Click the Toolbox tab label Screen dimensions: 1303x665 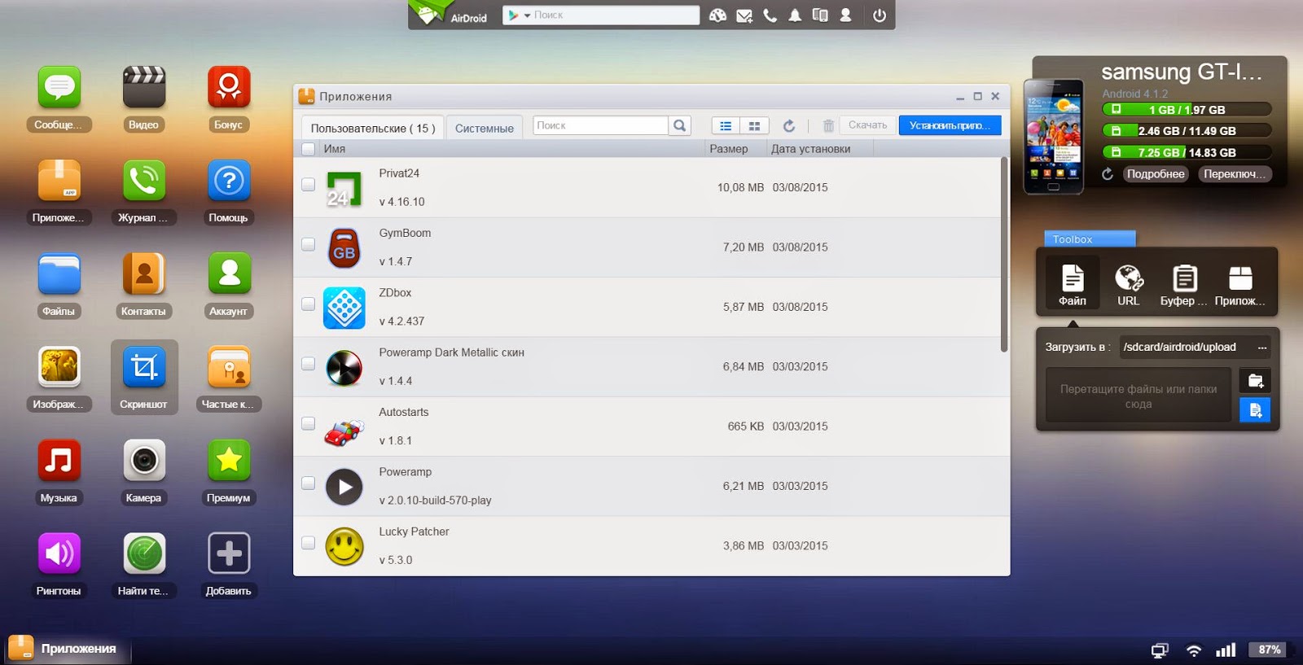click(1090, 238)
